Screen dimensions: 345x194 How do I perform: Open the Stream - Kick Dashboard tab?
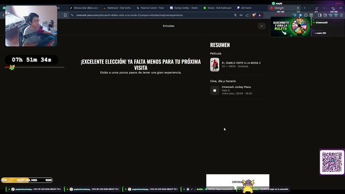tap(217, 8)
